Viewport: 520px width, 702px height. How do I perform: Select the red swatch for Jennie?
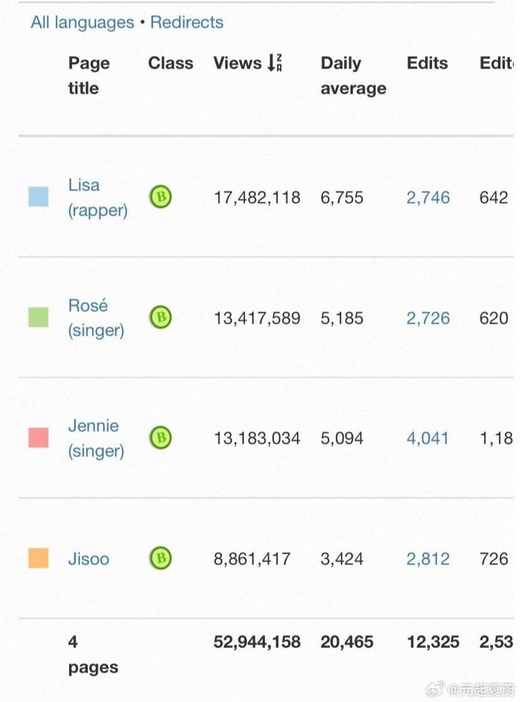pos(38,438)
